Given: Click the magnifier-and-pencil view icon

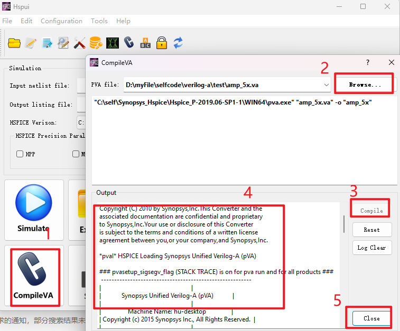Looking at the screenshot, I should [x=63, y=43].
